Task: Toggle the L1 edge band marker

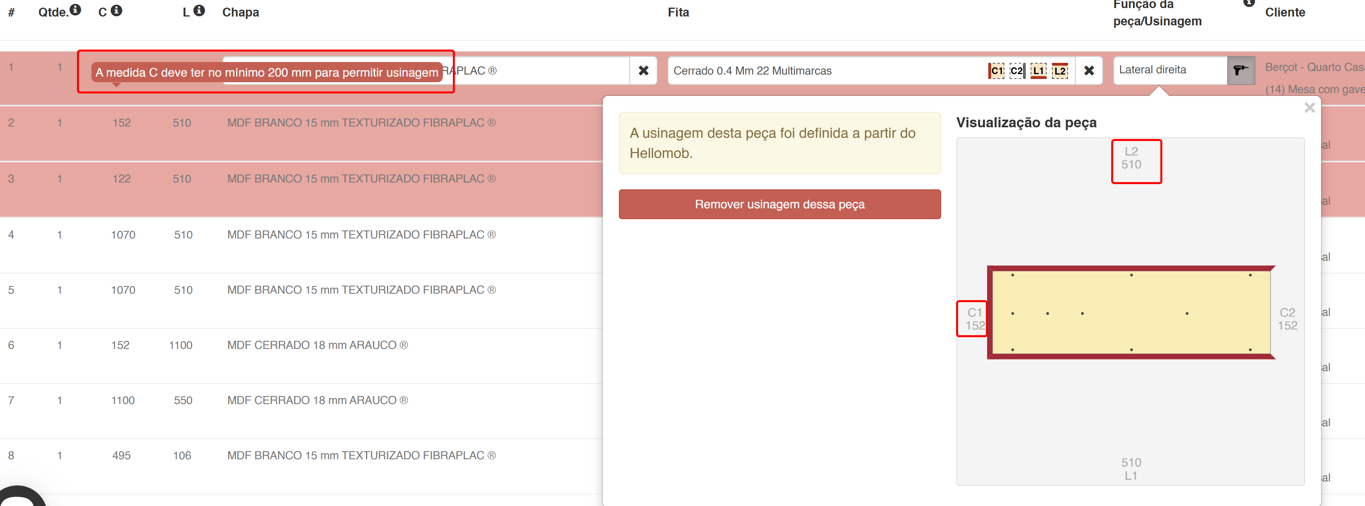Action: [1038, 71]
